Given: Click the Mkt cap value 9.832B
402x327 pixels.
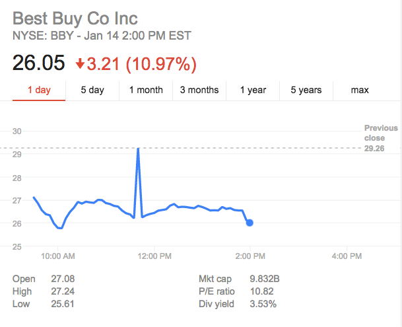Looking at the screenshot, I should click(x=265, y=279).
